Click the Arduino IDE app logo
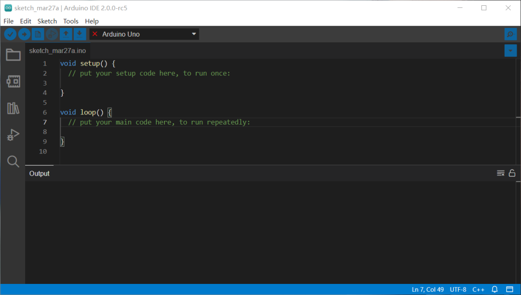This screenshot has width=521, height=295. pos(8,8)
